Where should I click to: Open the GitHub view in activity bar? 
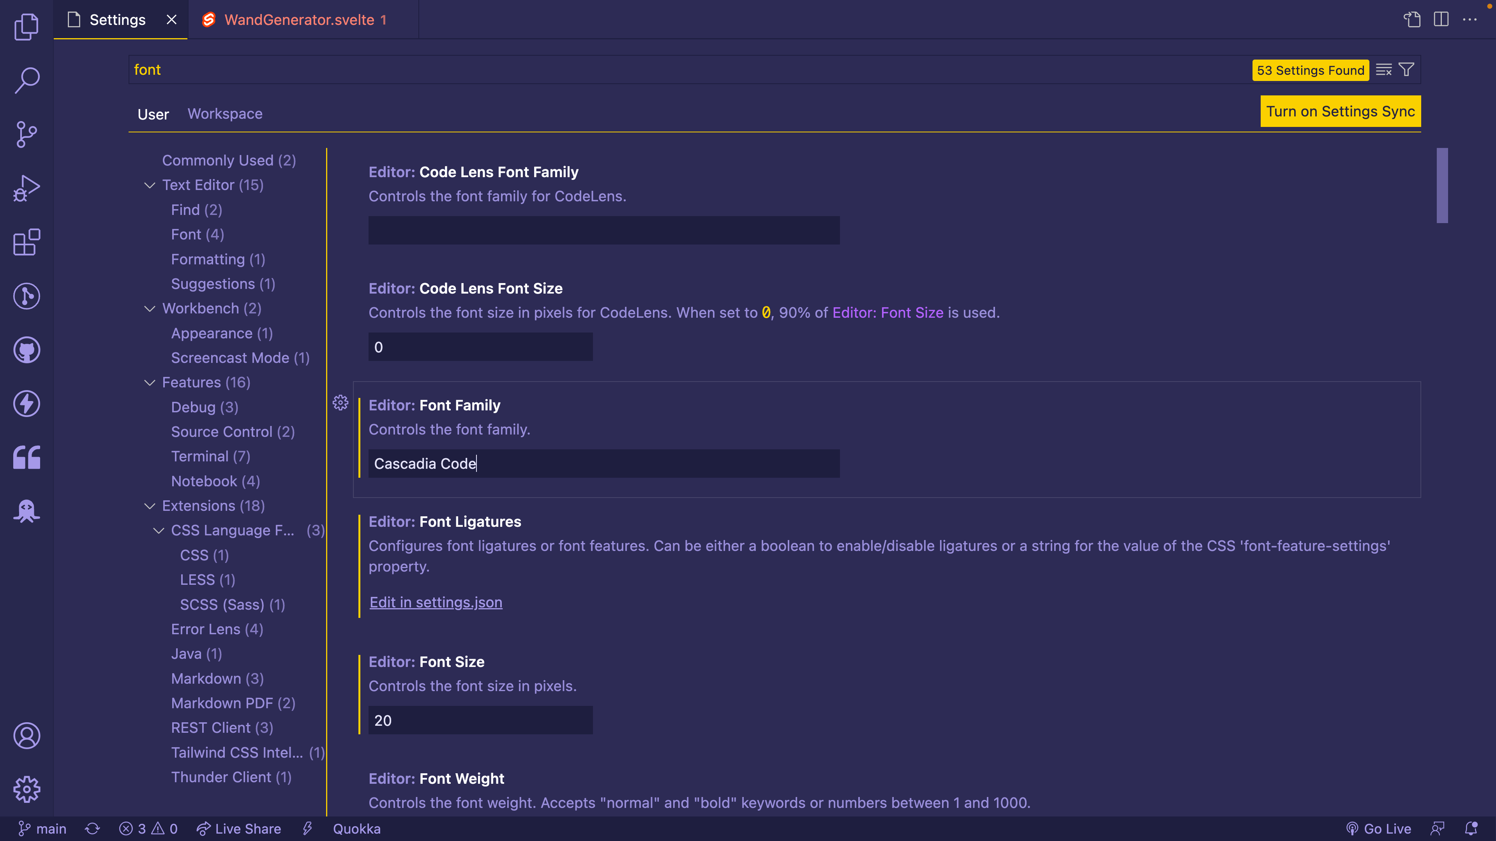(27, 350)
